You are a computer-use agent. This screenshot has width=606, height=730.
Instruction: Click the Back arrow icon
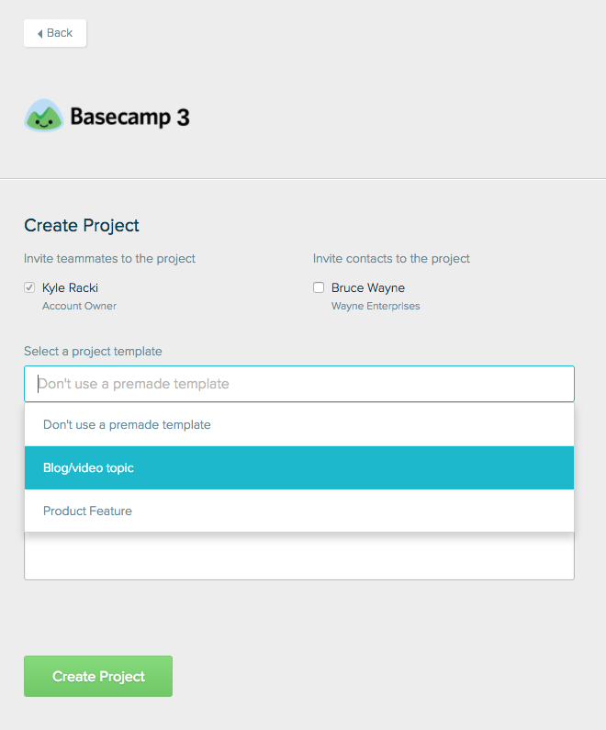point(40,33)
